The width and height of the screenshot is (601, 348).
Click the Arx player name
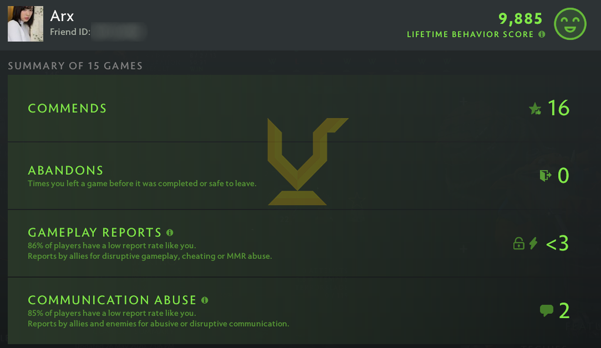[62, 16]
